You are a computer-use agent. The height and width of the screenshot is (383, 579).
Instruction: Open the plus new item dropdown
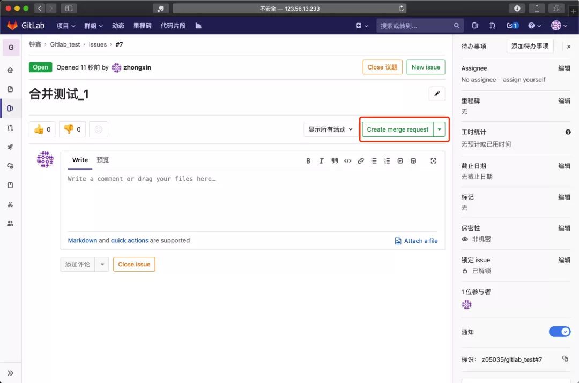pos(362,26)
